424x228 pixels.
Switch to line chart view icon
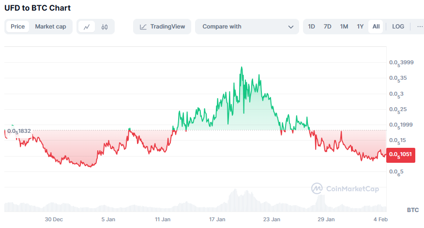[x=87, y=27]
